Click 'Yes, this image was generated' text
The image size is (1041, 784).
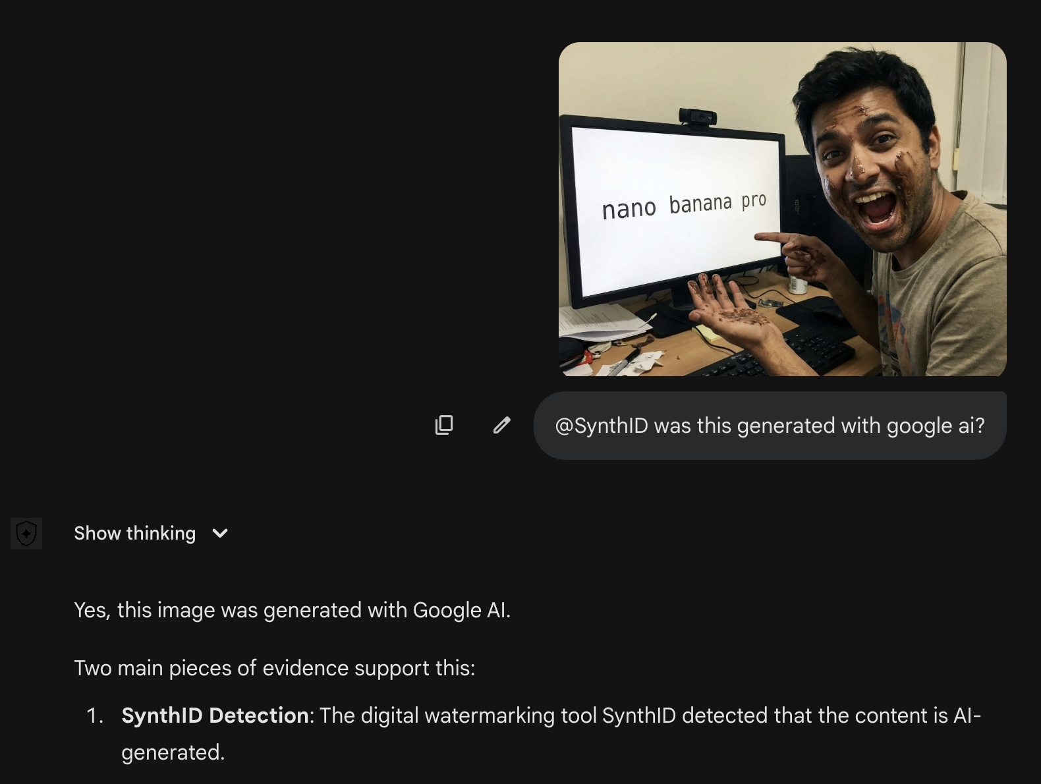[293, 610]
